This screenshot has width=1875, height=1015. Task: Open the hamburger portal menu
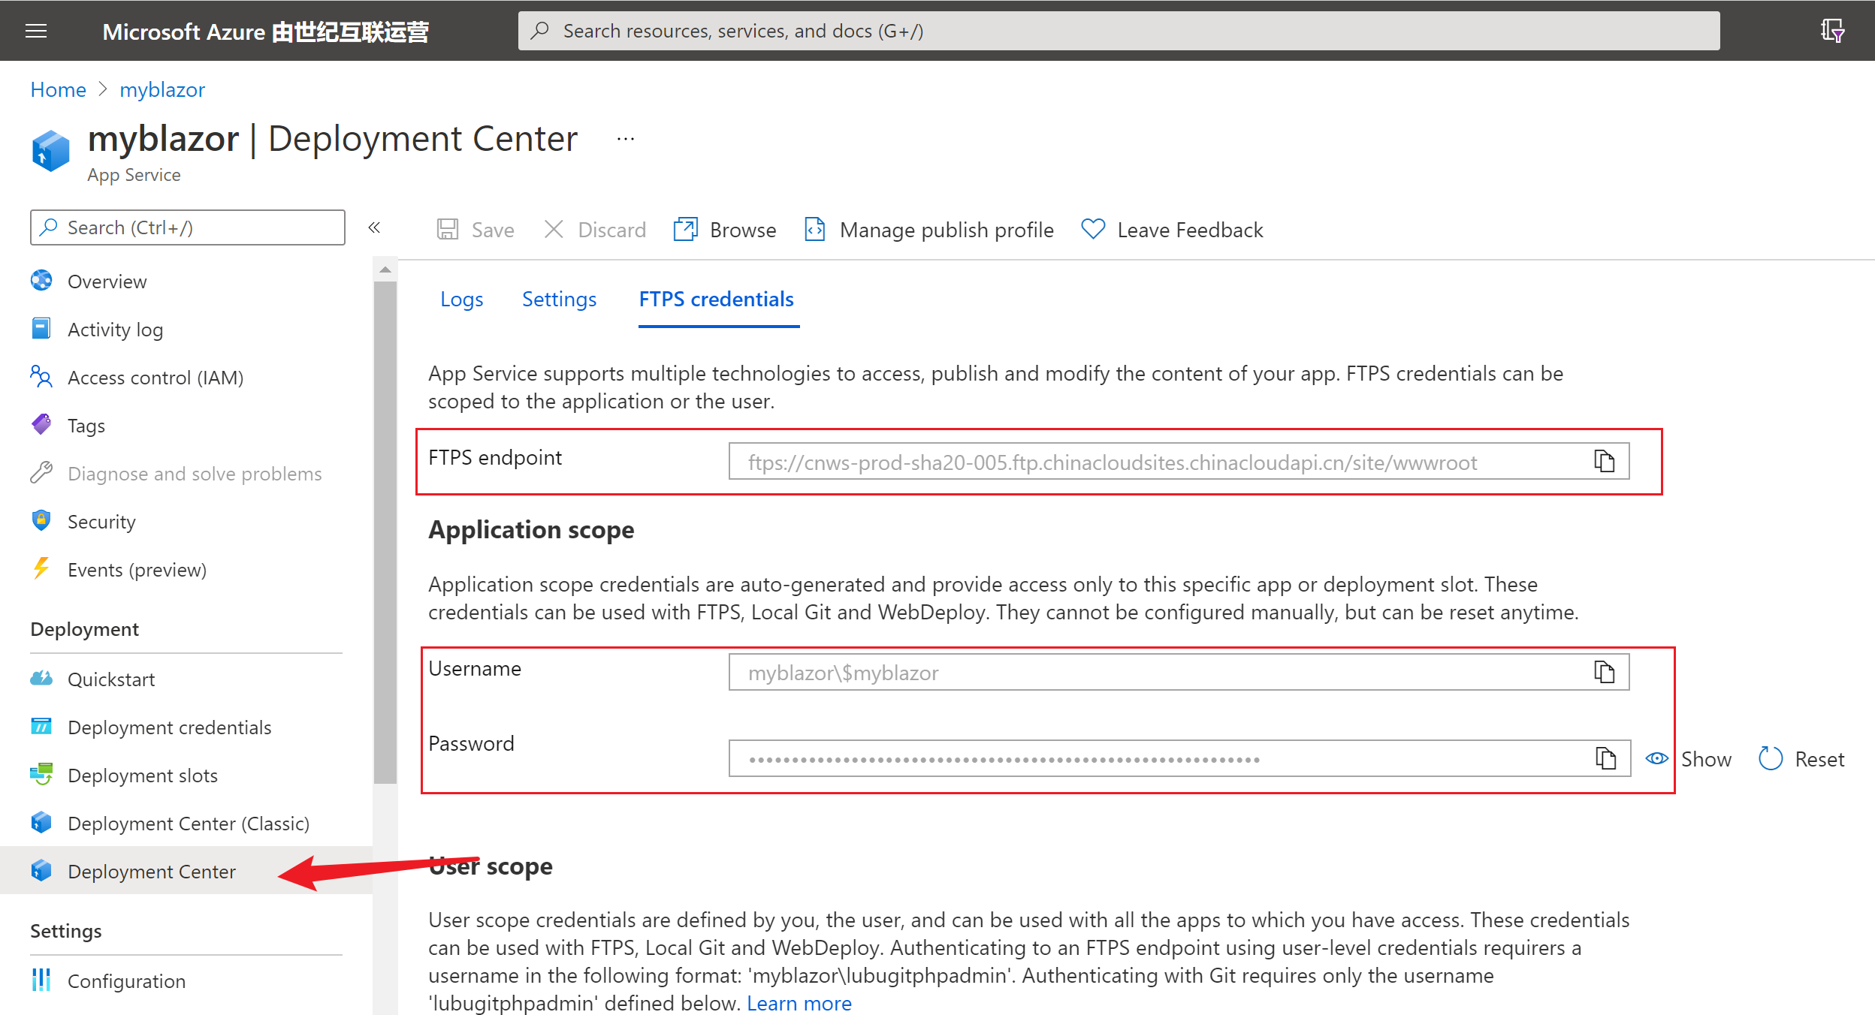tap(36, 31)
